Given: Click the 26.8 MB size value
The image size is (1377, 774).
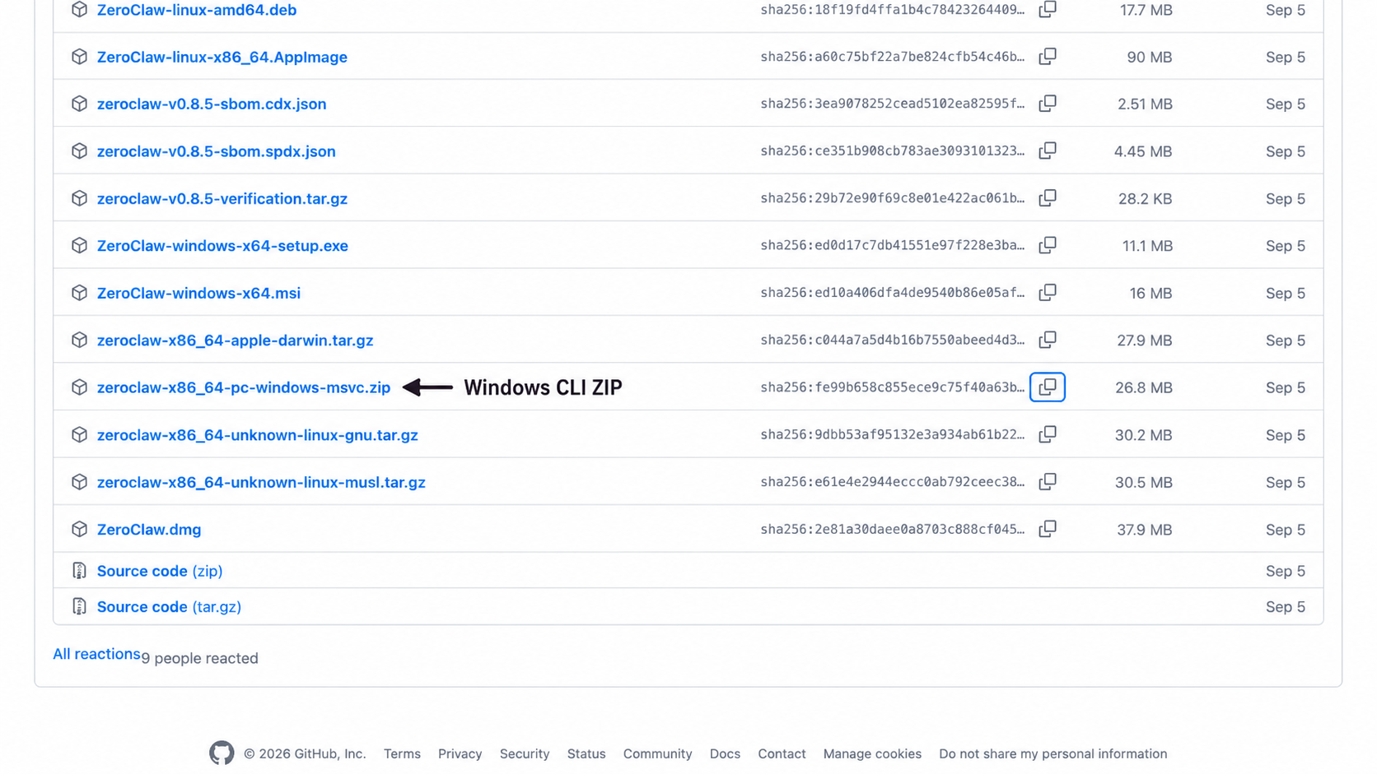Looking at the screenshot, I should pos(1143,387).
